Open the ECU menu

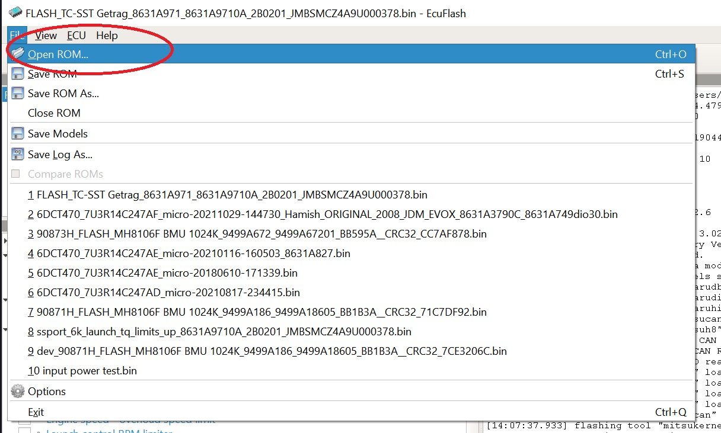click(x=76, y=36)
